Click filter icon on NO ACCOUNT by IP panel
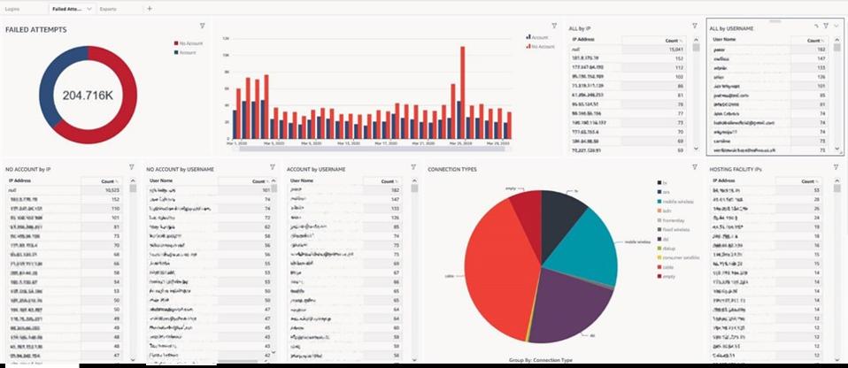This screenshot has width=848, height=368. (x=132, y=166)
